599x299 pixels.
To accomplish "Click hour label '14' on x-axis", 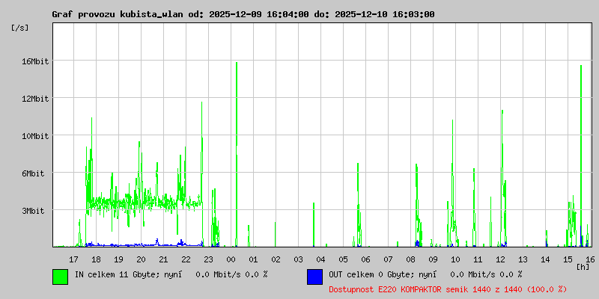I will click(x=546, y=259).
